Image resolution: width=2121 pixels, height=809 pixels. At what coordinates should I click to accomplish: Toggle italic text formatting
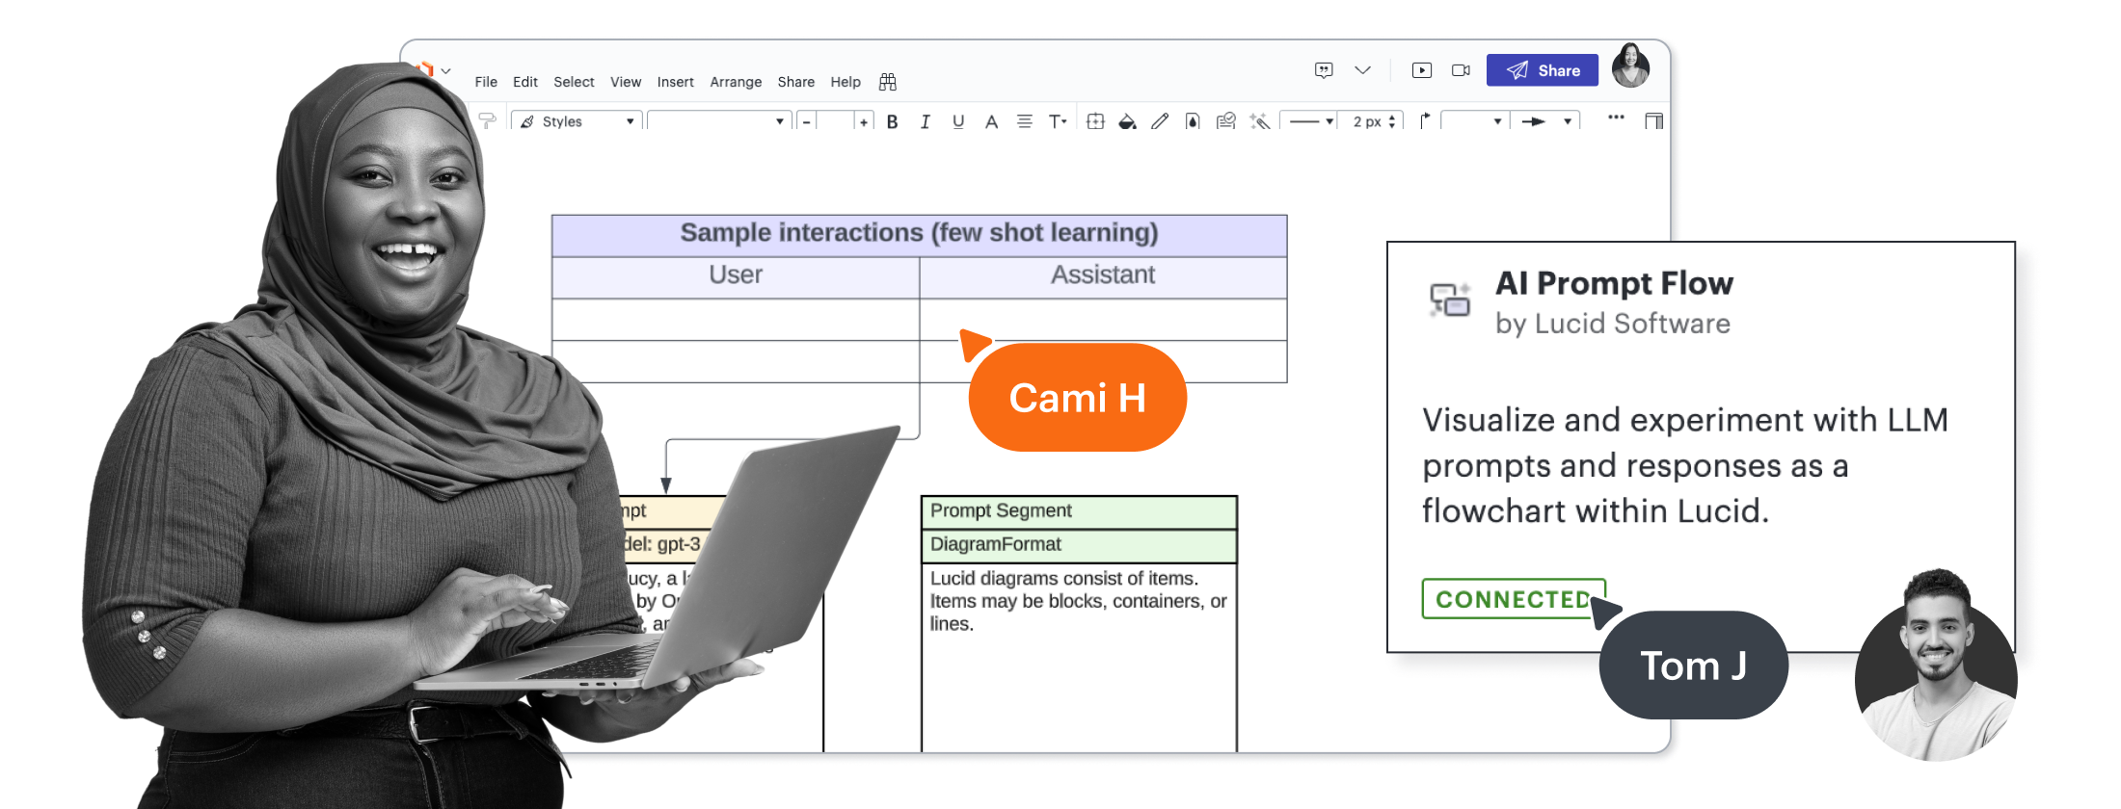(x=926, y=121)
